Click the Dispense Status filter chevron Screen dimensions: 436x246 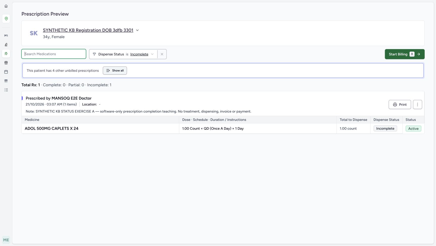coord(152,54)
